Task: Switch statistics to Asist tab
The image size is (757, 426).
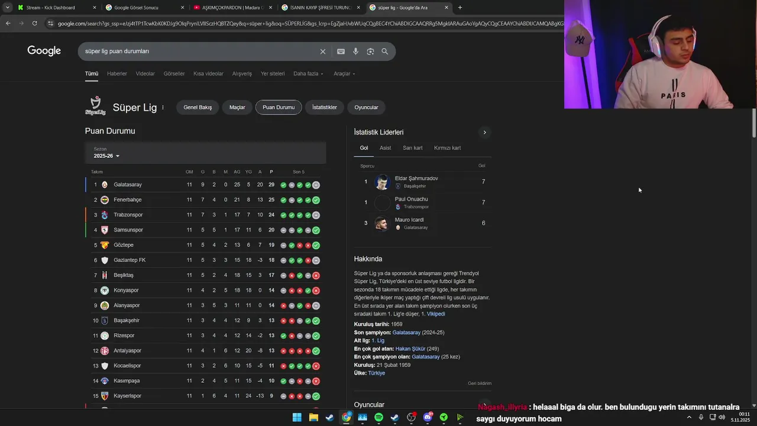Action: [x=386, y=148]
